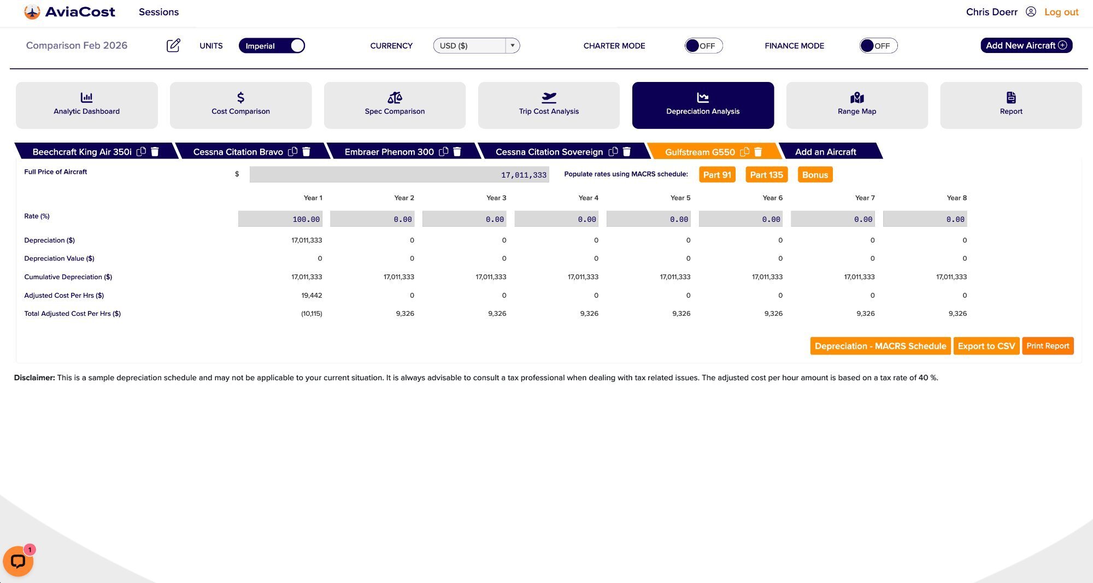Open the chat support widget
Screen dimensions: 1093x583
[19, 561]
